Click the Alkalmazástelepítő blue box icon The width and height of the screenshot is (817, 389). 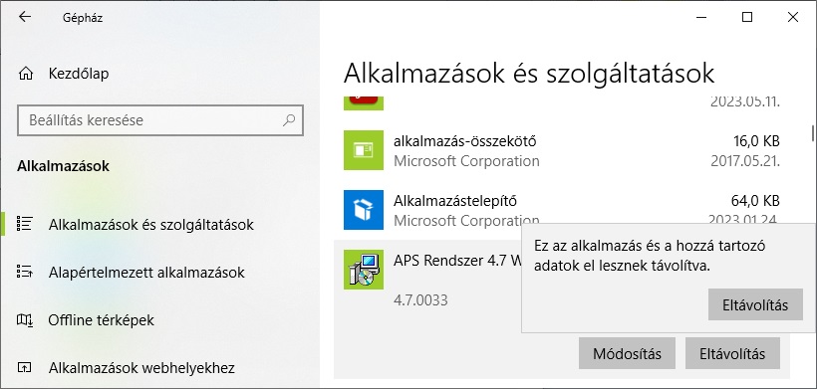[x=364, y=210]
